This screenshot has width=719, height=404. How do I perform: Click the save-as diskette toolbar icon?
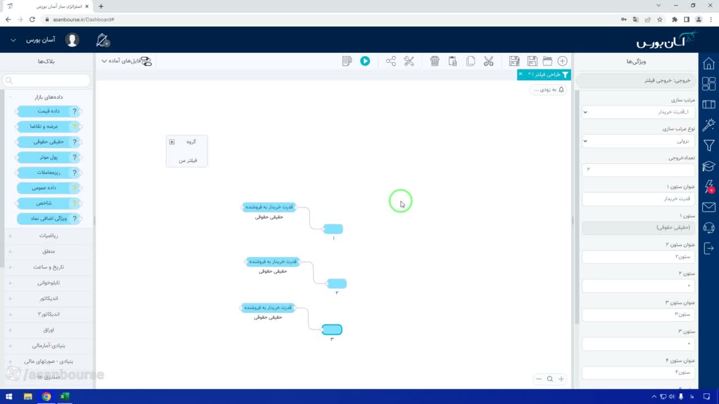[514, 61]
